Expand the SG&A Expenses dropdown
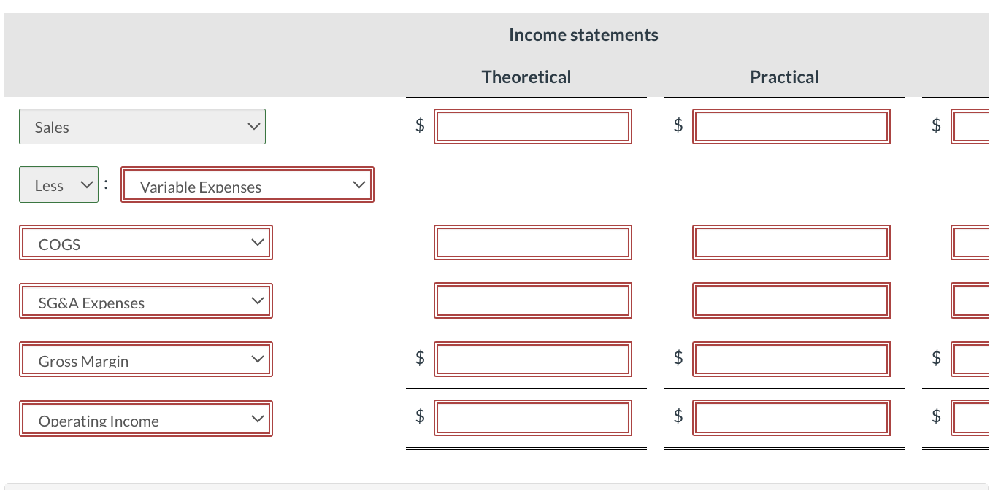The width and height of the screenshot is (990, 490). click(146, 301)
